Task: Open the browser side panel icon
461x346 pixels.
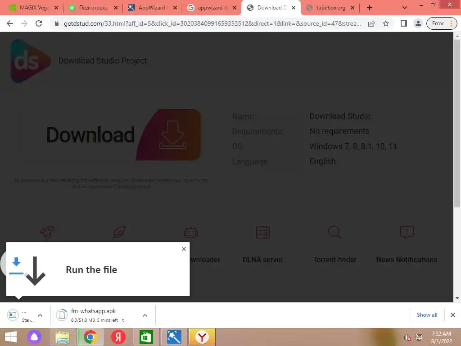Action: click(x=404, y=23)
